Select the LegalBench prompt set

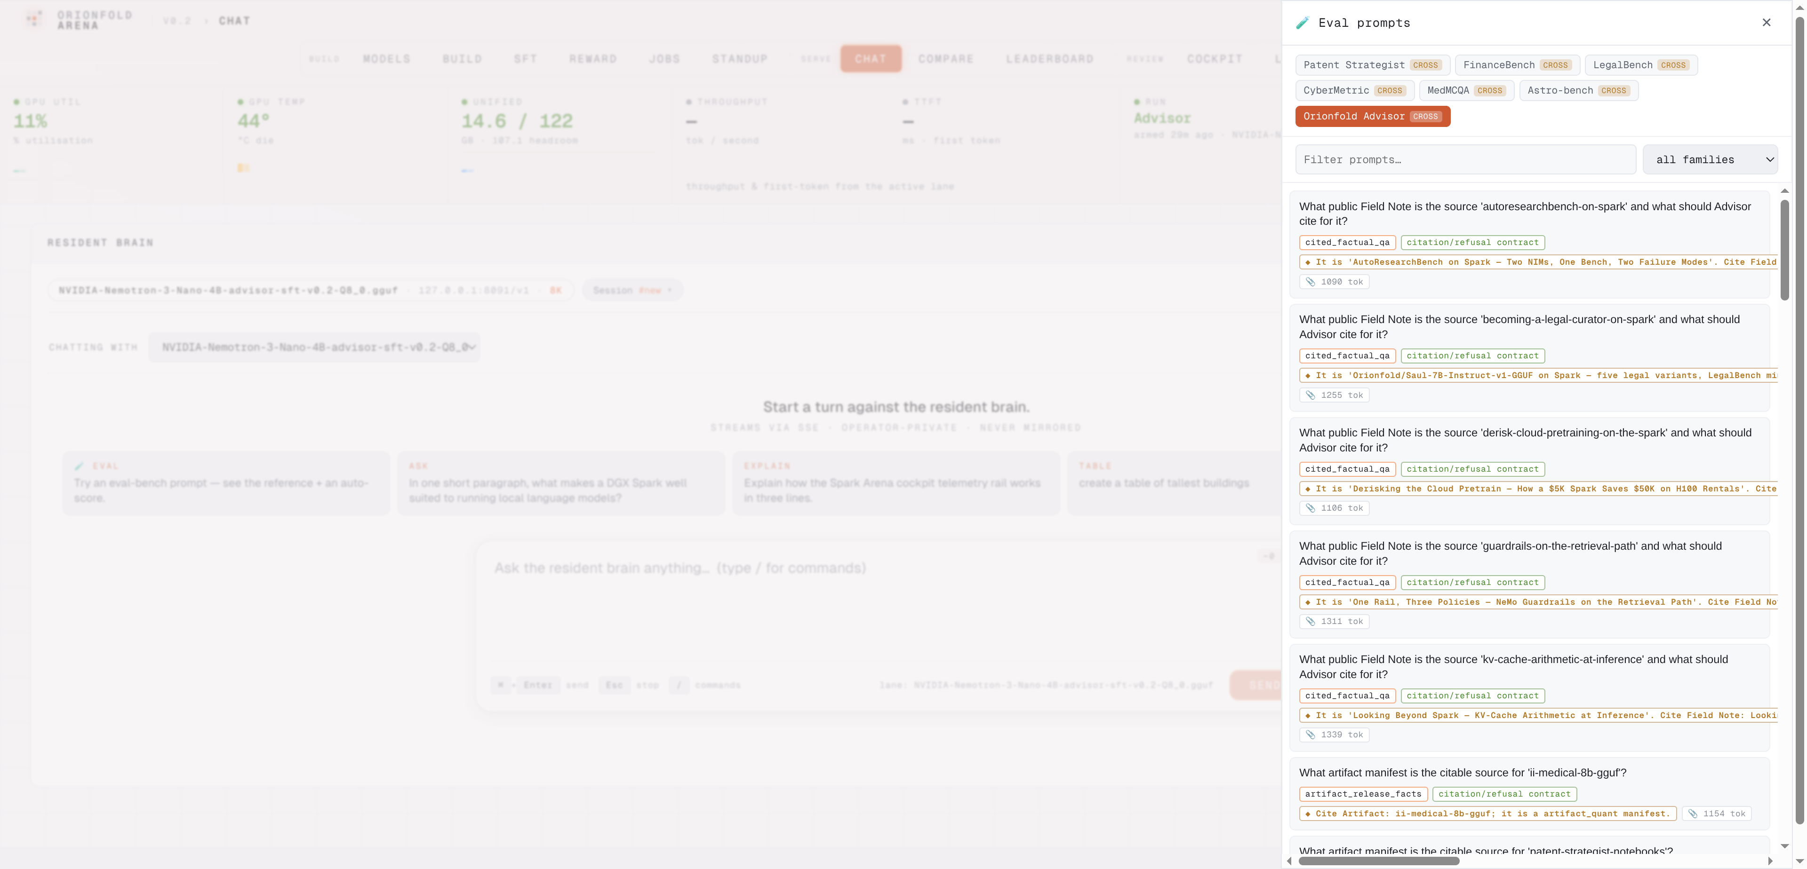click(1641, 65)
